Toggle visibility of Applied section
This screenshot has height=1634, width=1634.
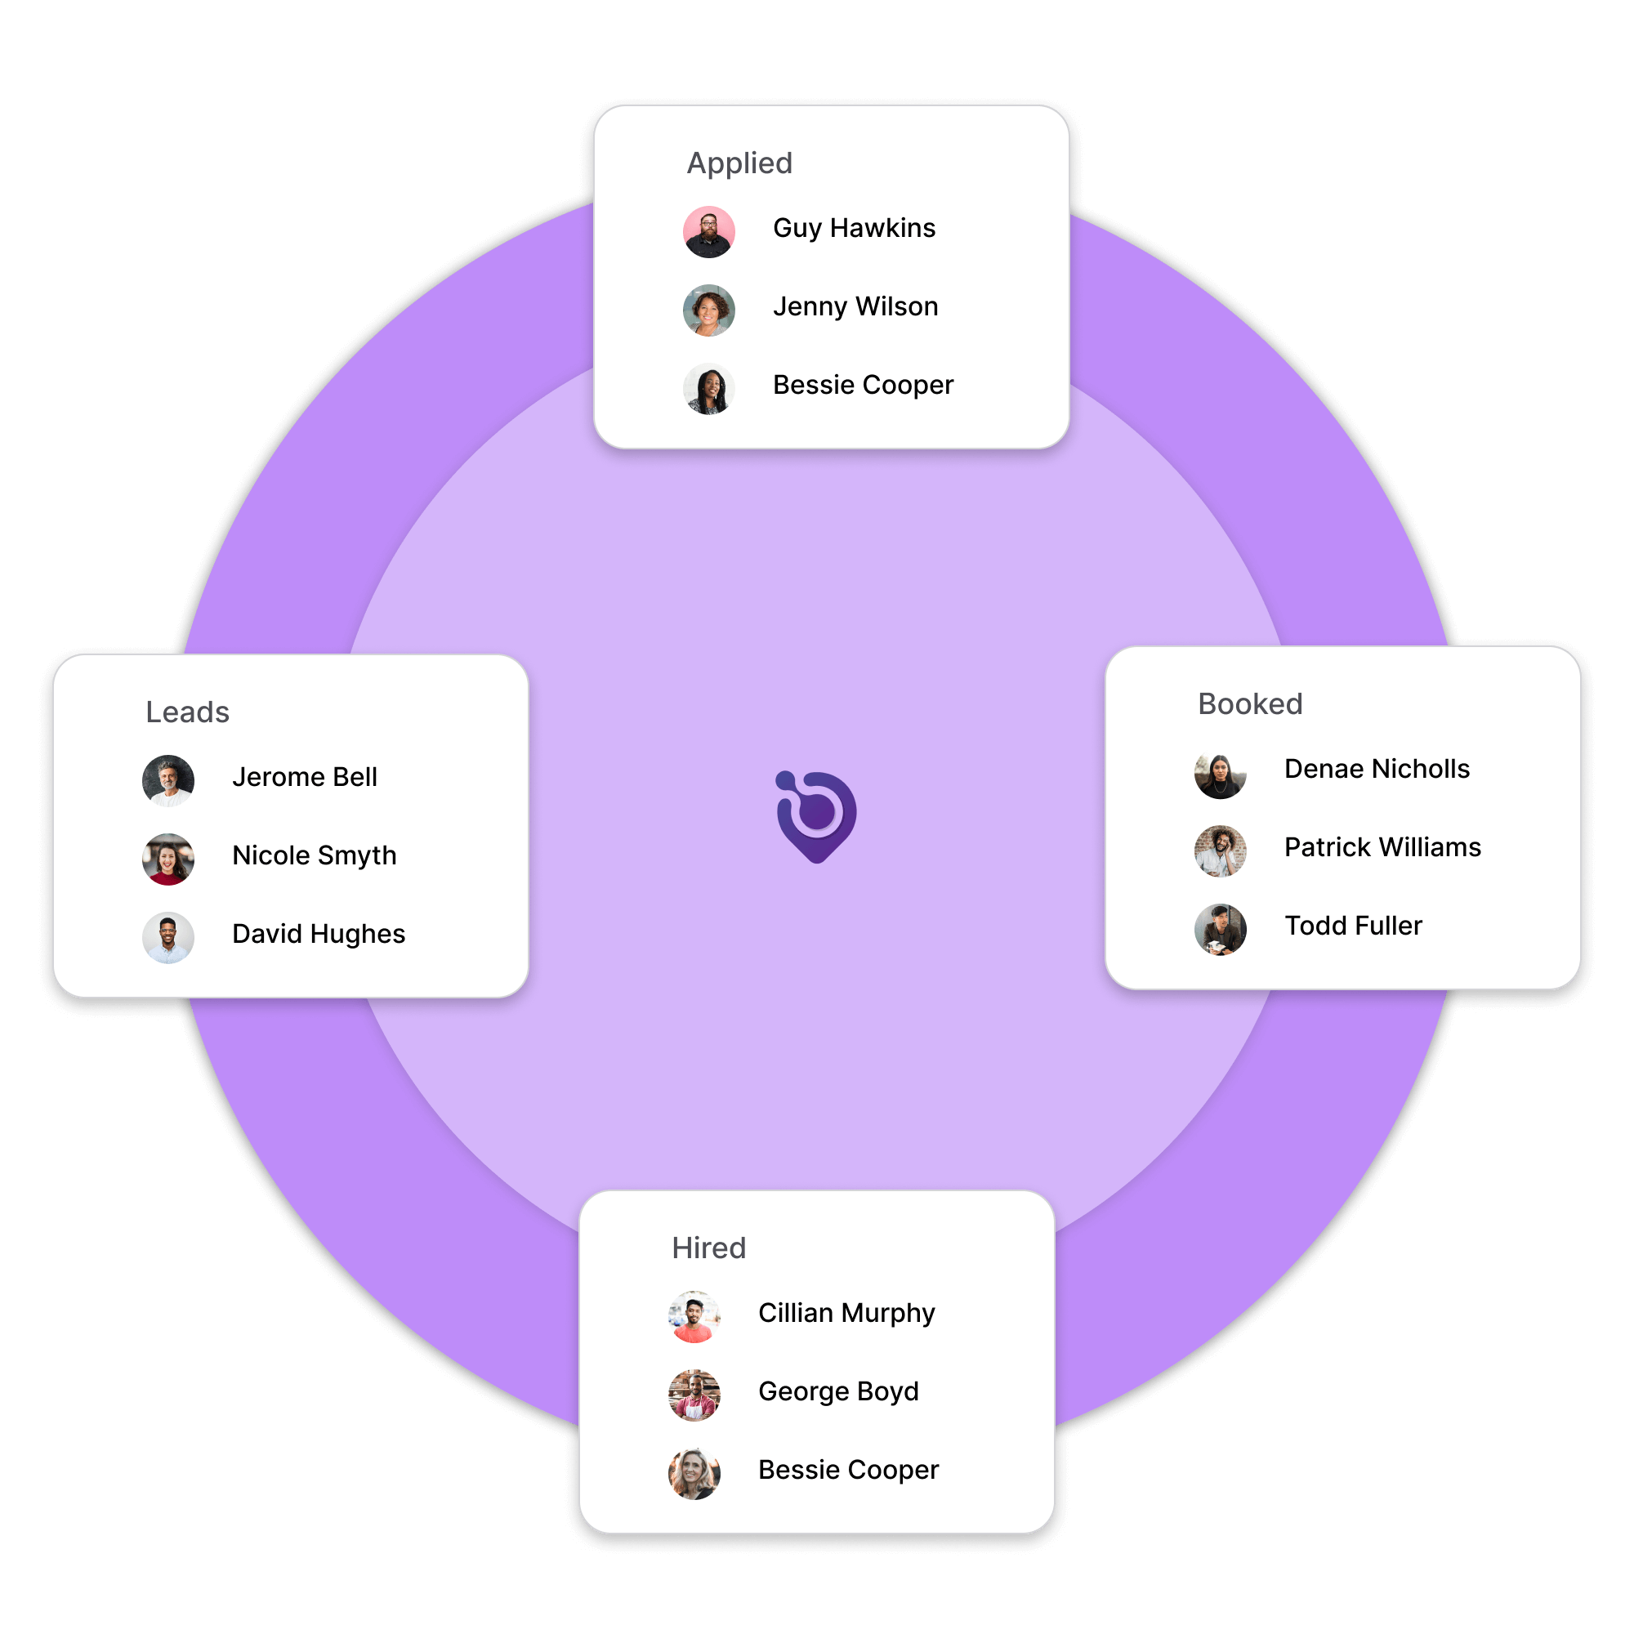click(739, 160)
